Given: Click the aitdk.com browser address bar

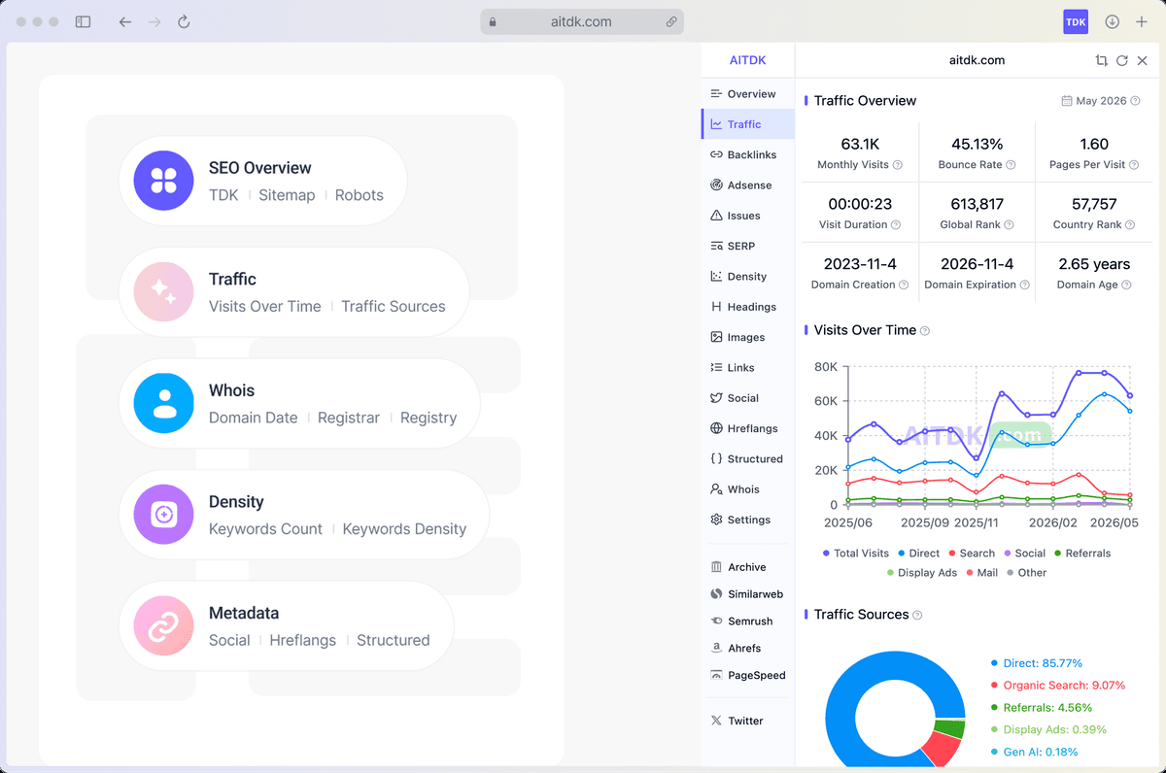Looking at the screenshot, I should click(582, 21).
